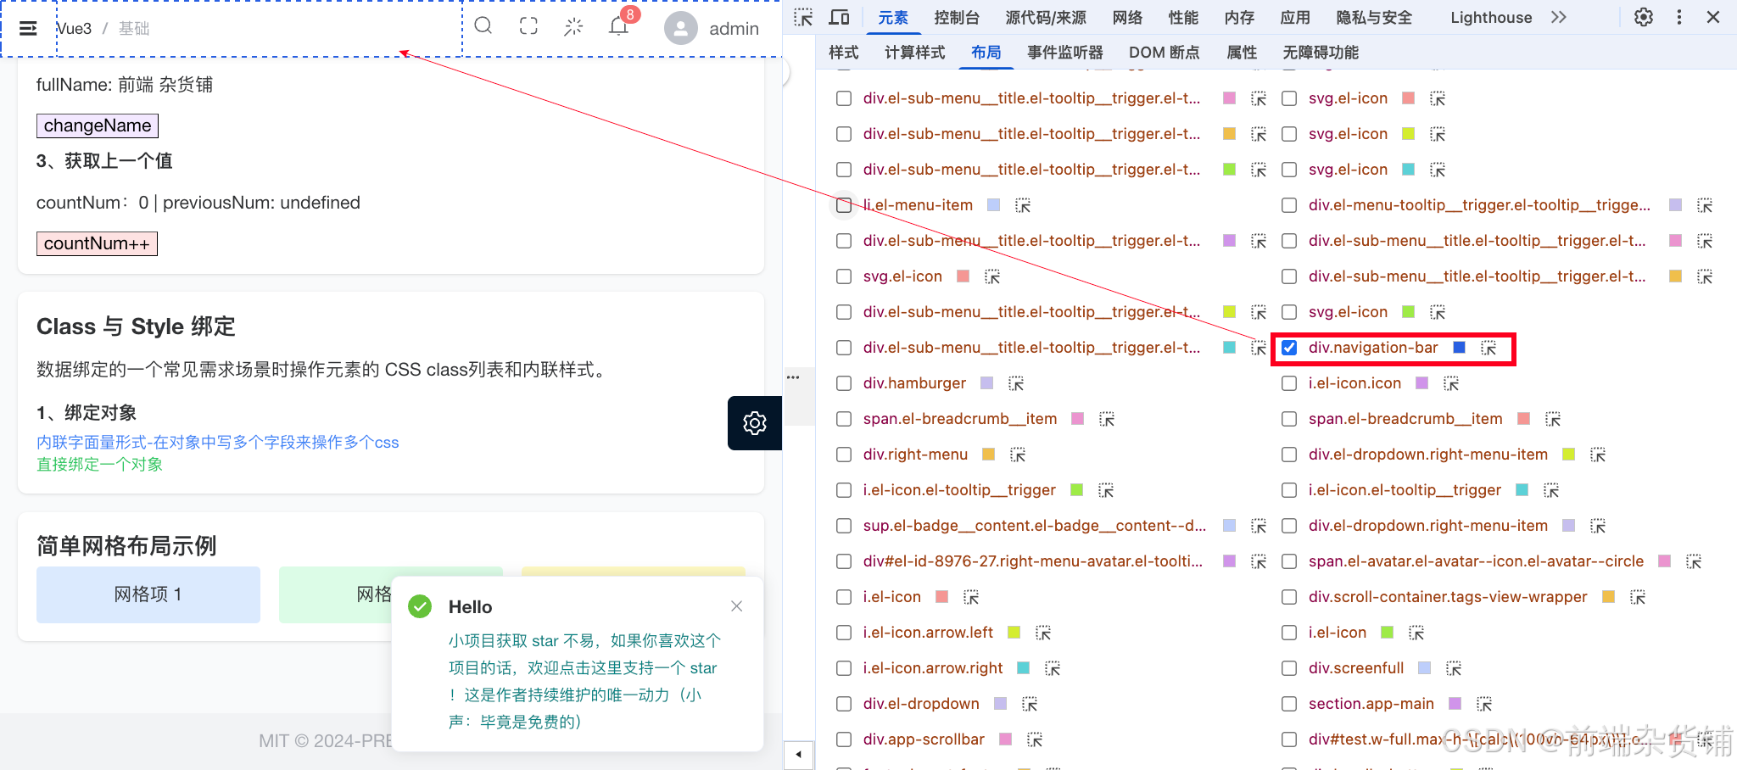Click the star support link in Hello notification

pyautogui.click(x=583, y=681)
